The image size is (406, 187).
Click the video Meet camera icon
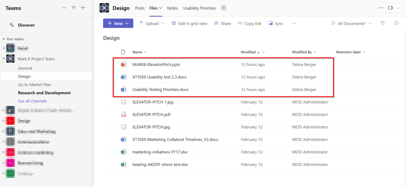click(391, 8)
